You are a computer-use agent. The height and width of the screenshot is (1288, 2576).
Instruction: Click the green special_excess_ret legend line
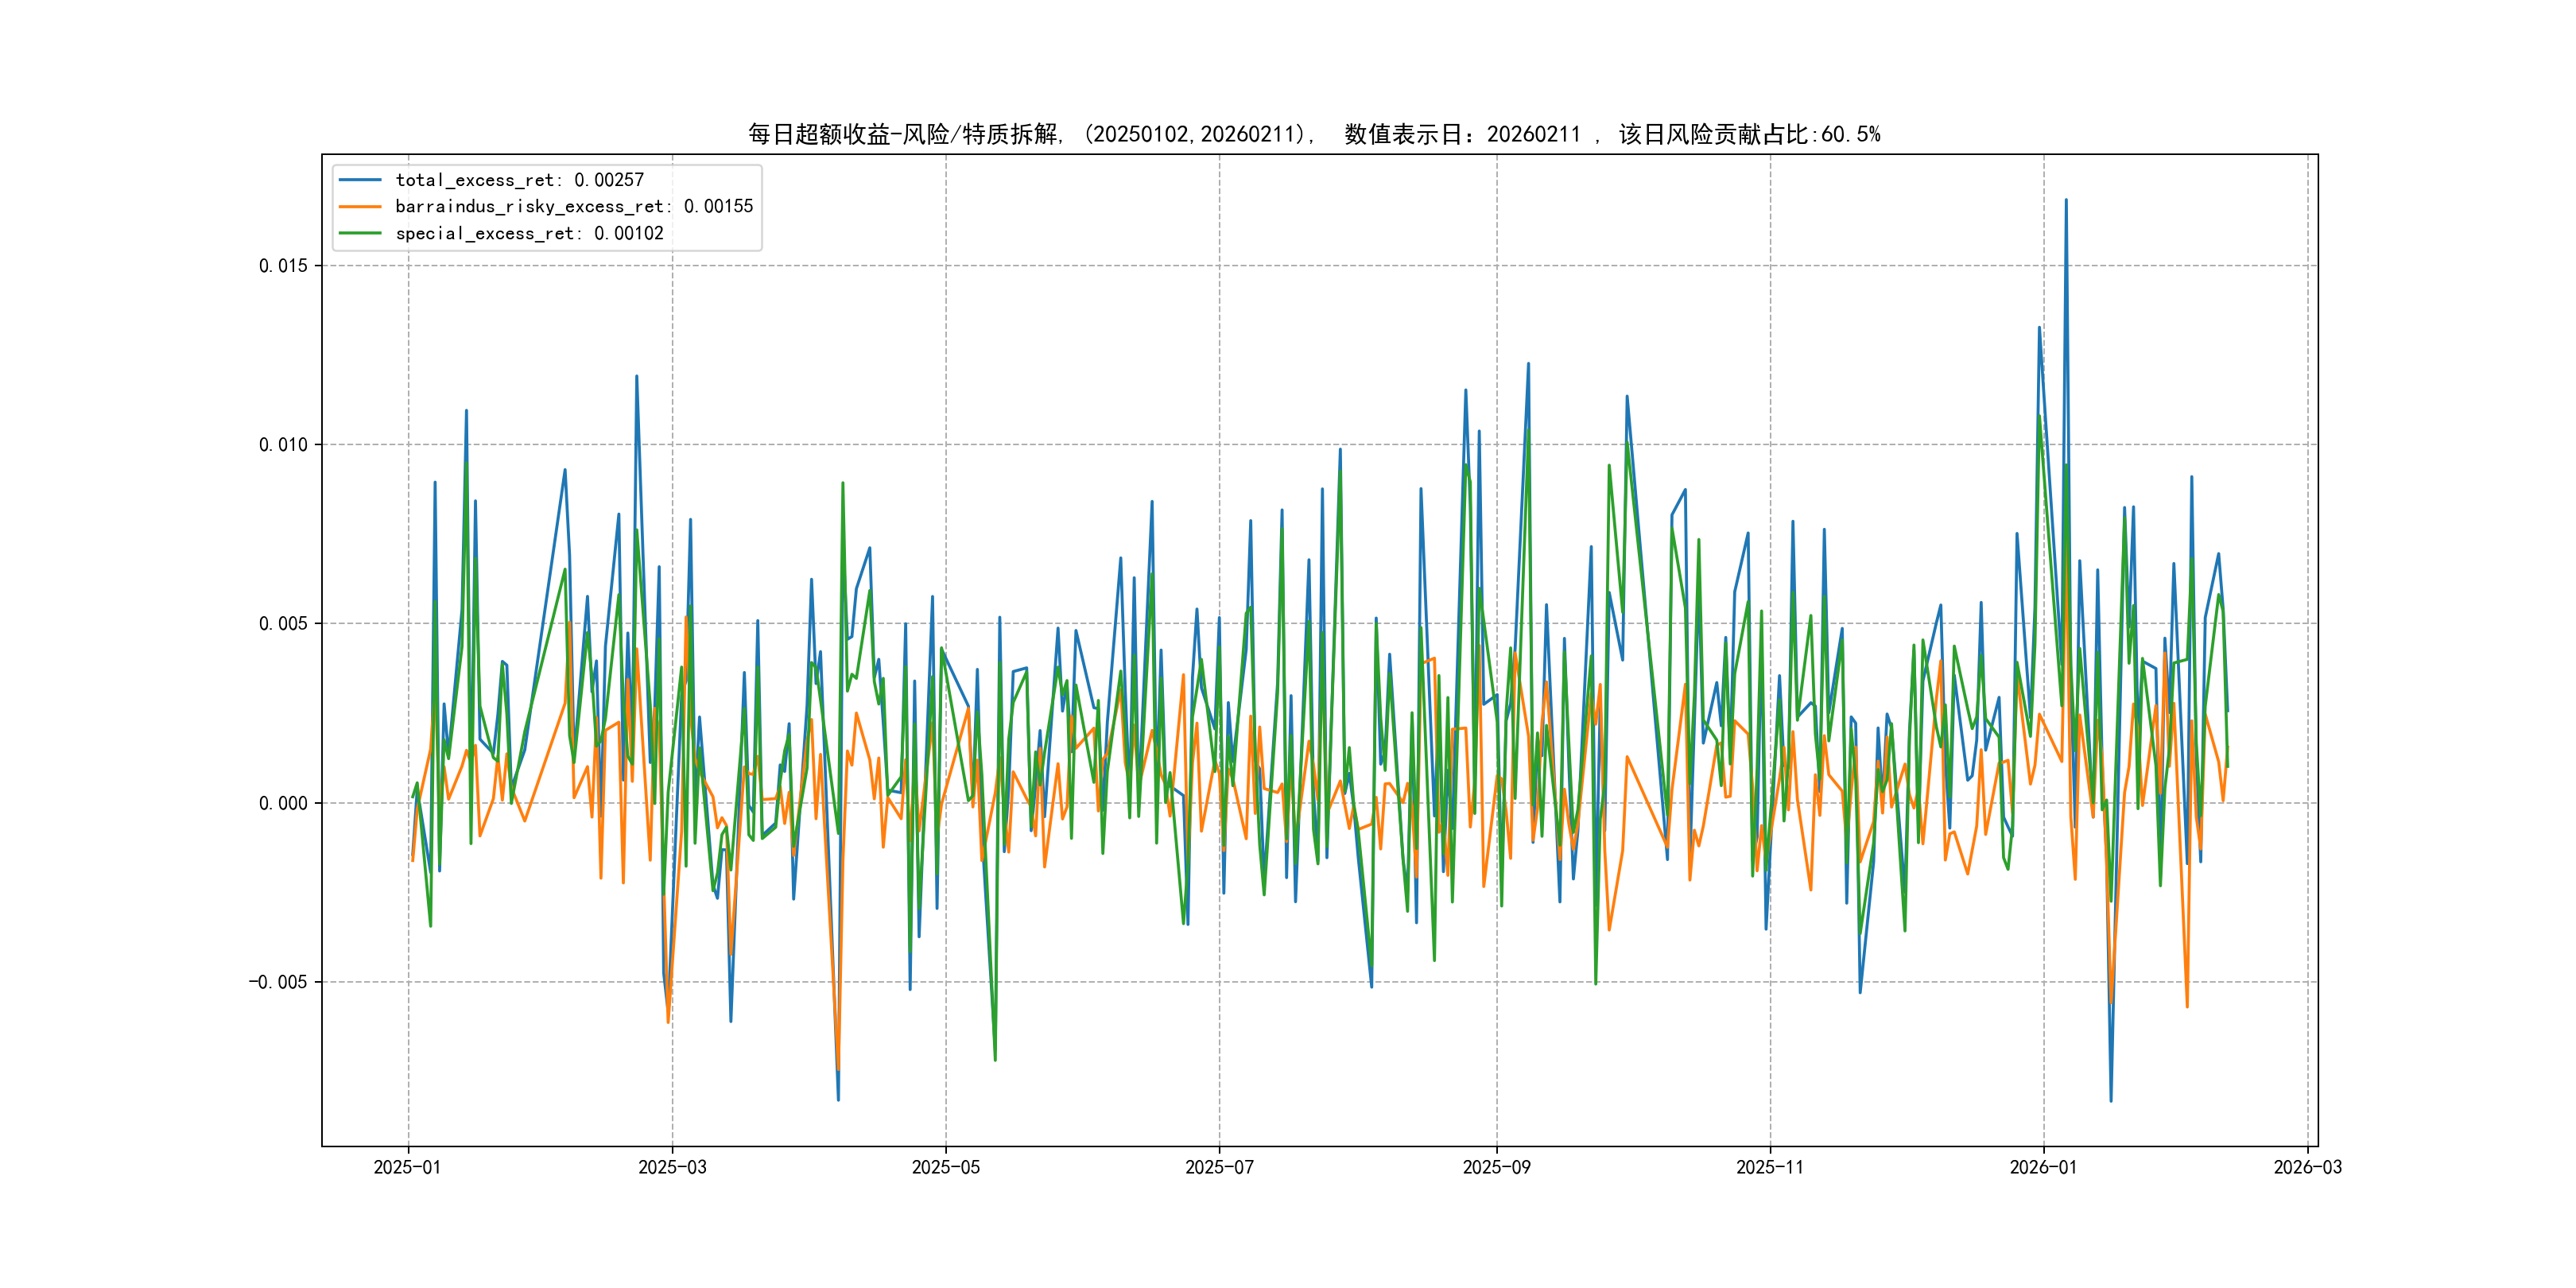(x=360, y=233)
